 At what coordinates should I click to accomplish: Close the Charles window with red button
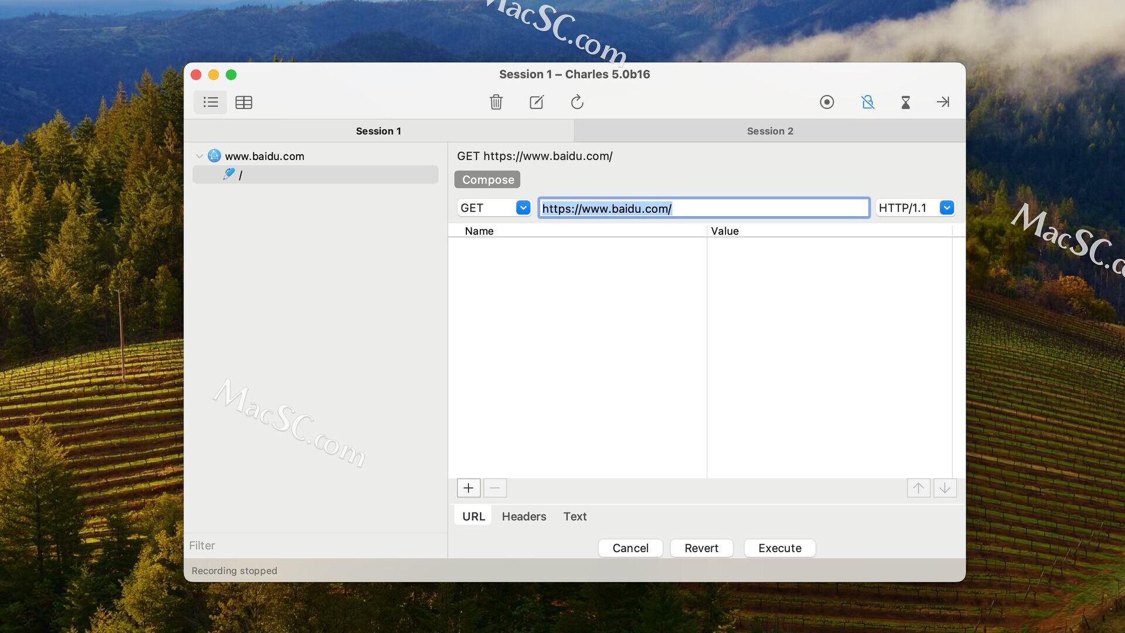(x=196, y=74)
